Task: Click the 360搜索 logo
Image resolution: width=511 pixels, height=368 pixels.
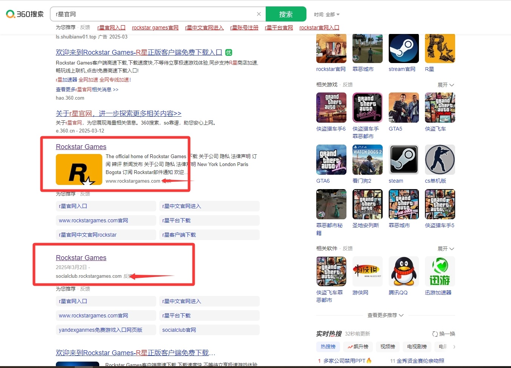Action: 25,14
